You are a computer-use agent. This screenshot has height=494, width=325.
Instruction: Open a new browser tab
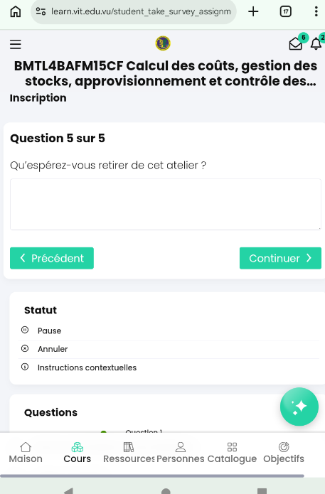click(x=253, y=11)
